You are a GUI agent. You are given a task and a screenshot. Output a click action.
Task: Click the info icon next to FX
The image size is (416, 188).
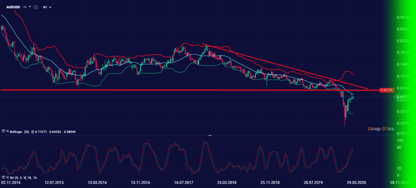35,7
